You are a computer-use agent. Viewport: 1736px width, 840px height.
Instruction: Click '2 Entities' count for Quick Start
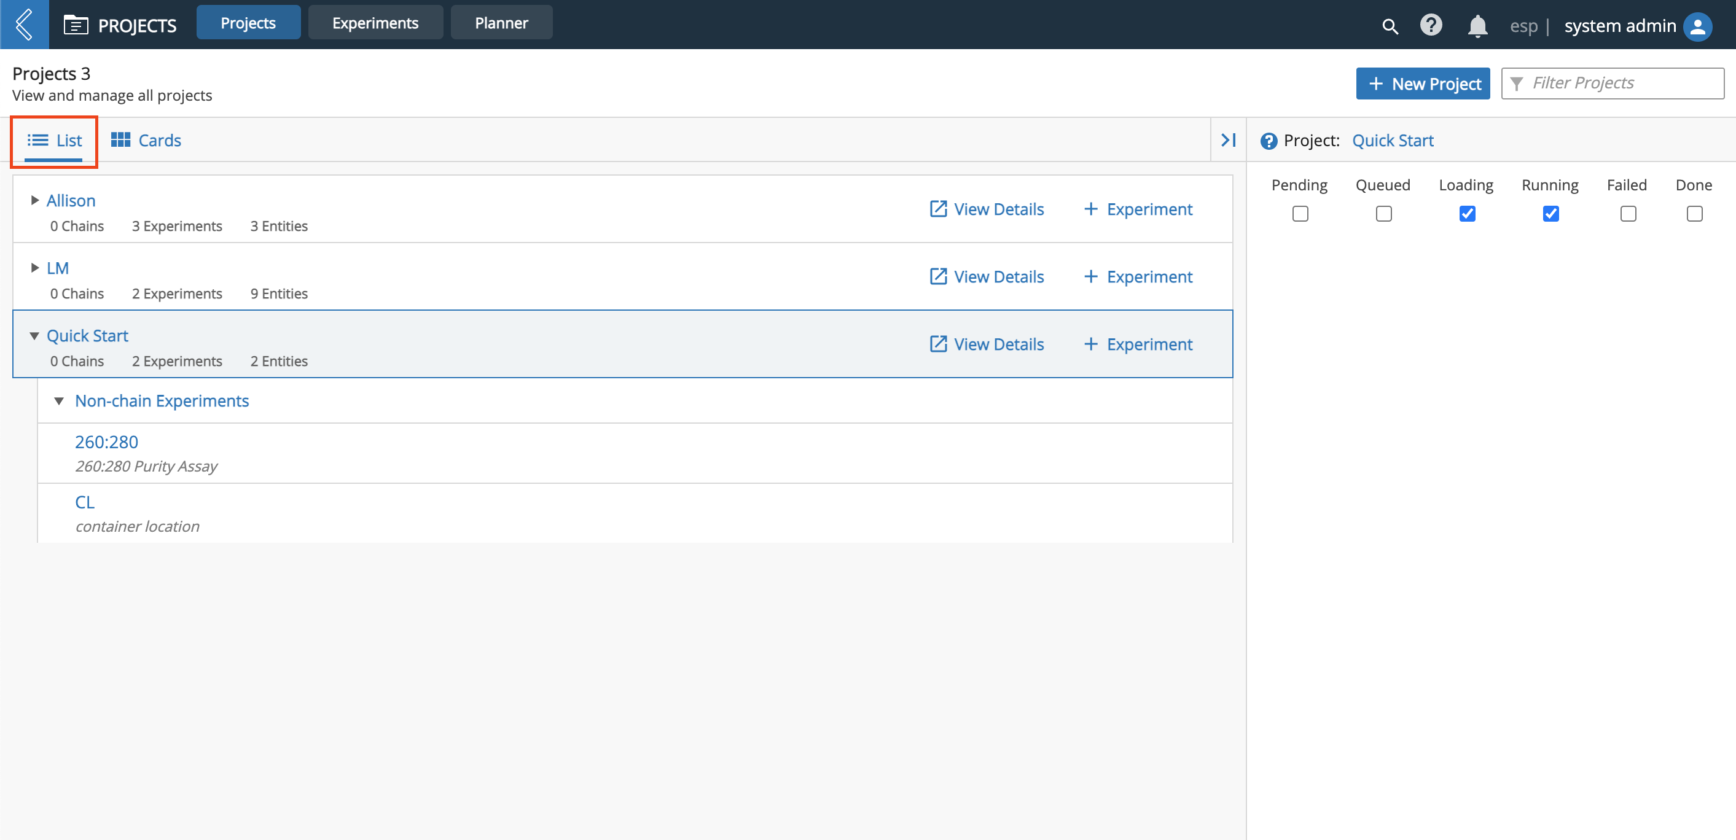[x=278, y=360]
